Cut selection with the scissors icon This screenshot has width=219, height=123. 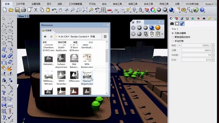point(36,10)
